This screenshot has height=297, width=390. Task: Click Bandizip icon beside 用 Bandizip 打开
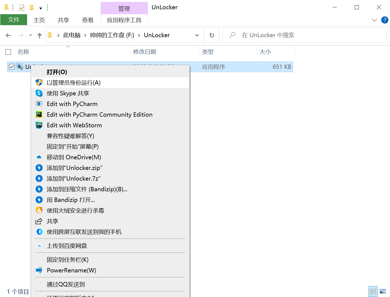pos(39,200)
